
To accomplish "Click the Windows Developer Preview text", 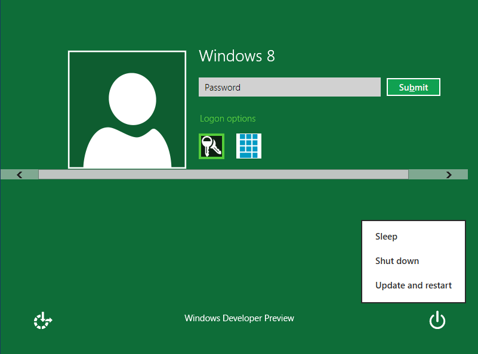I will 239,318.
